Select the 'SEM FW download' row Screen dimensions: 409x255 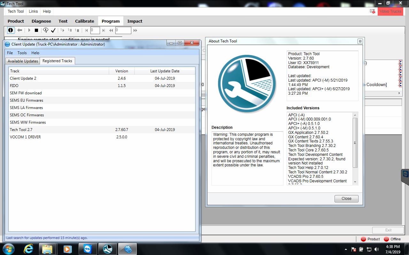pos(102,93)
